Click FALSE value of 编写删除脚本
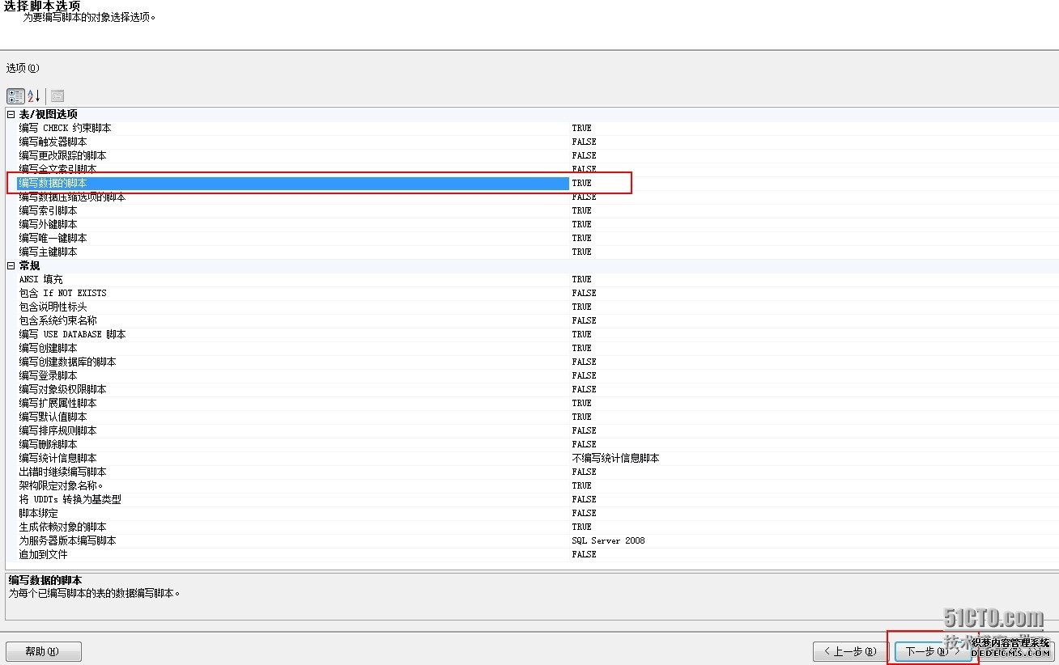Viewport: 1059px width, 665px height. 584,444
